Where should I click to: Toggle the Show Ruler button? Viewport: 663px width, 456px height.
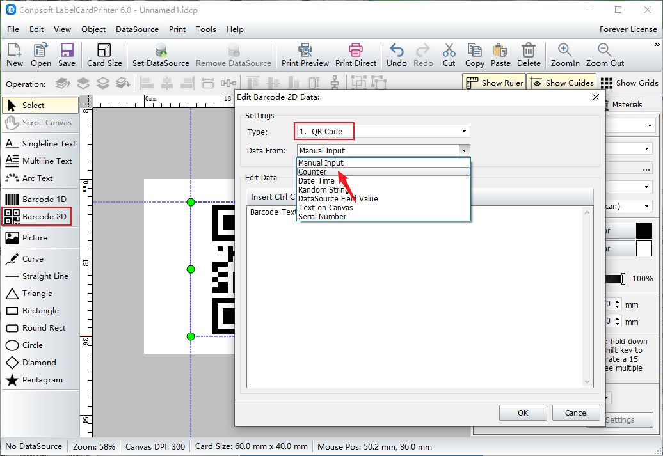[x=494, y=83]
